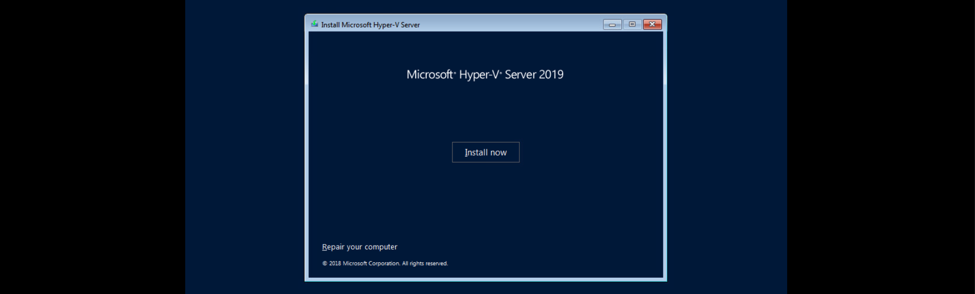Click the black letterbox area on the left
Image resolution: width=975 pixels, height=294 pixels.
[x=92, y=147]
